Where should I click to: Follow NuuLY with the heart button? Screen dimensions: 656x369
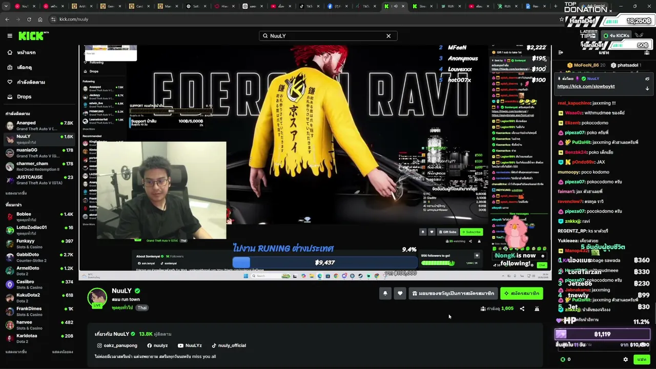(400, 294)
